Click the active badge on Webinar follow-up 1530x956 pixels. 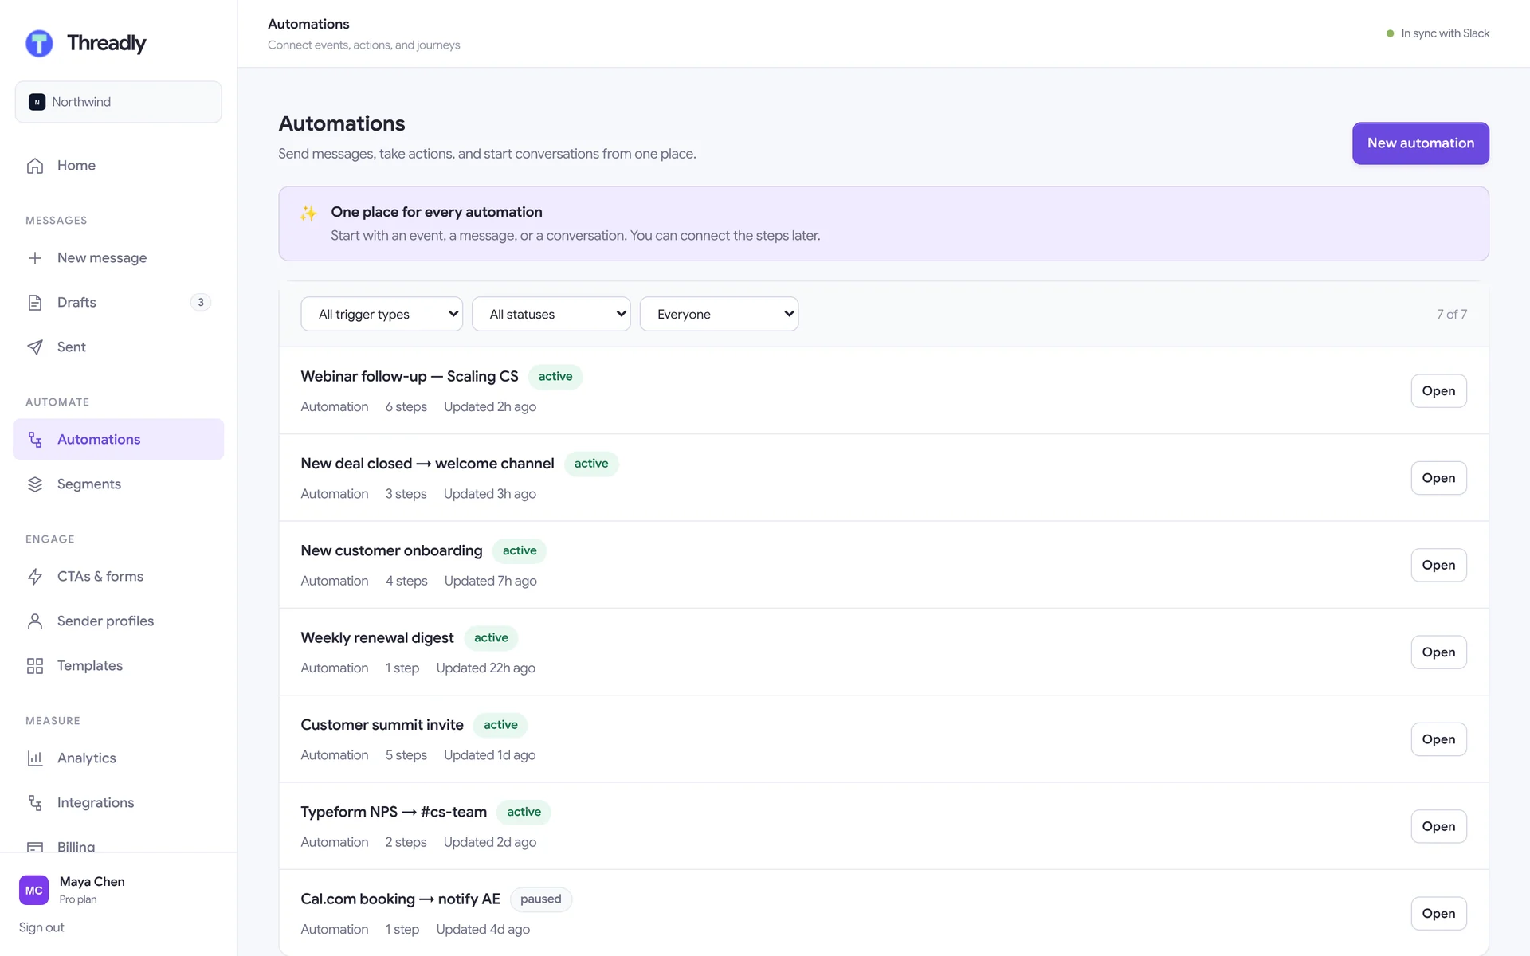coord(555,377)
